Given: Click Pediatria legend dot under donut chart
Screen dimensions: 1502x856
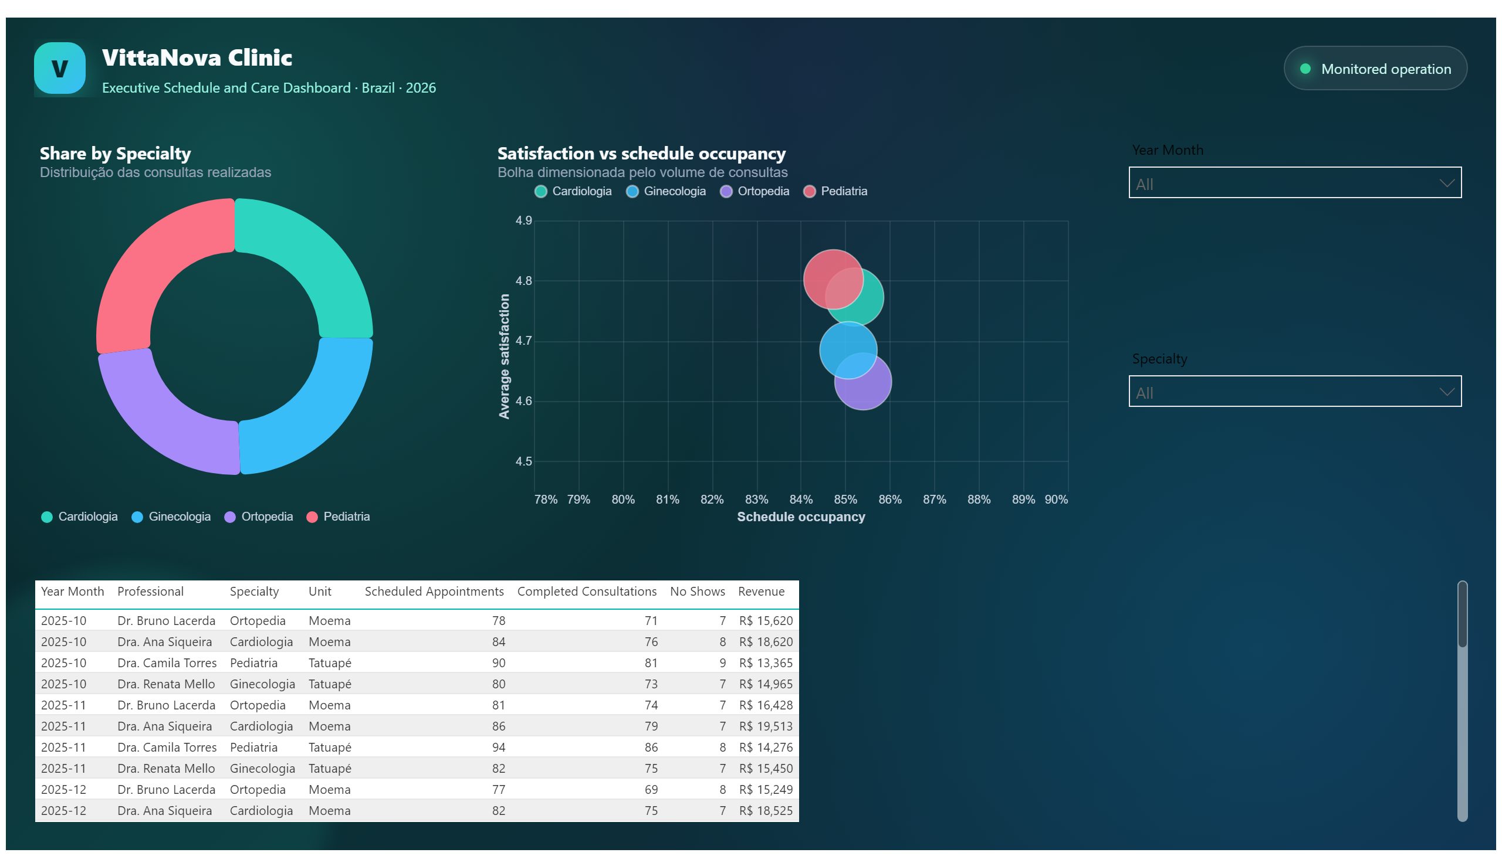Looking at the screenshot, I should click(x=312, y=517).
